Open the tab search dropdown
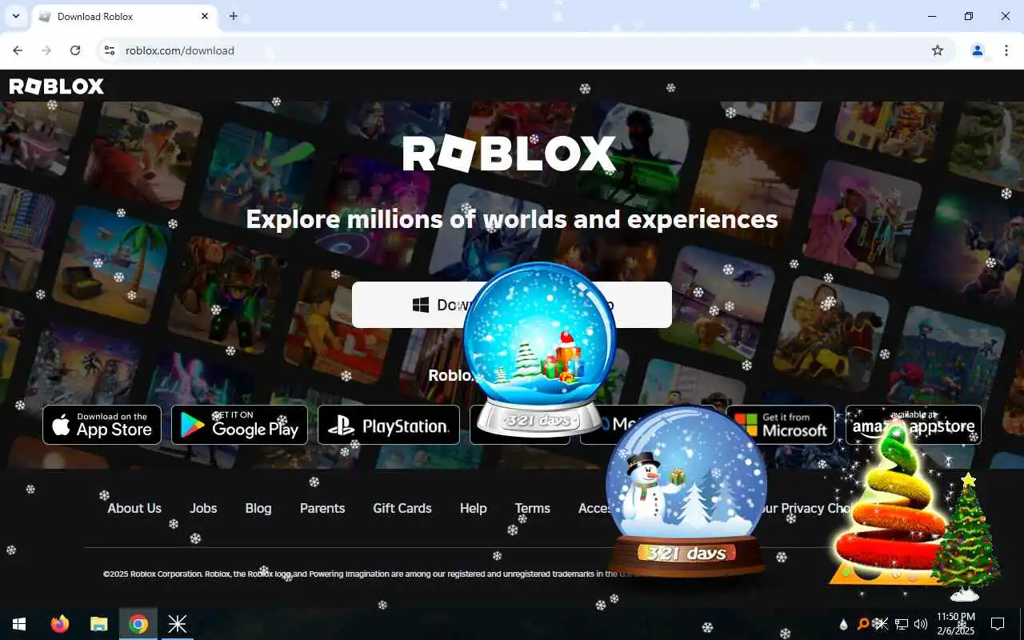 15,16
